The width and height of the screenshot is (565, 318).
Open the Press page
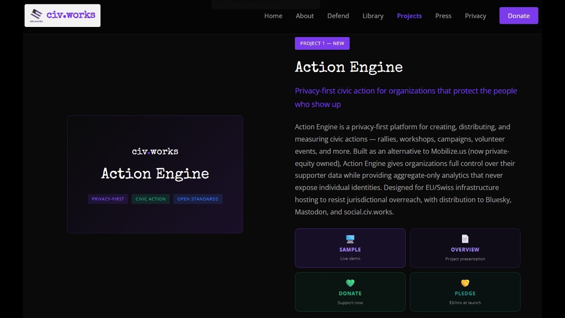pyautogui.click(x=443, y=15)
